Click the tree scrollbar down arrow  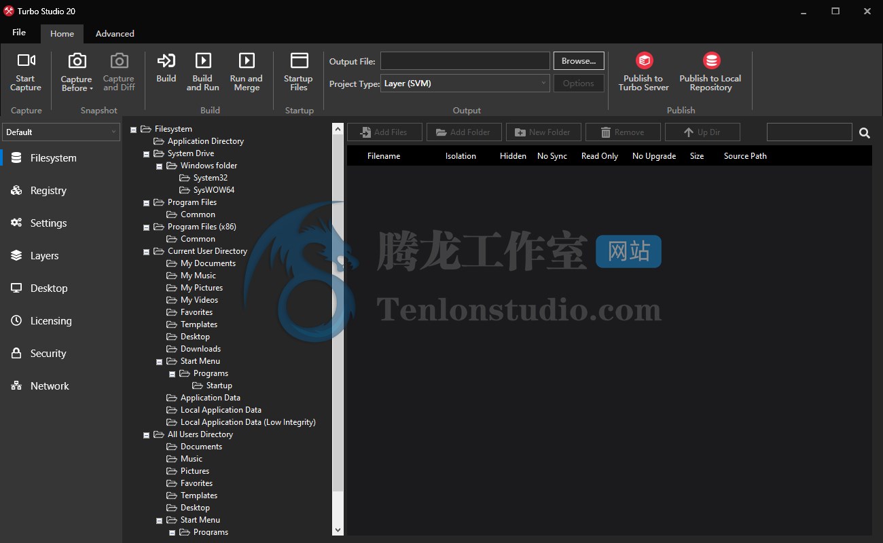tap(338, 530)
